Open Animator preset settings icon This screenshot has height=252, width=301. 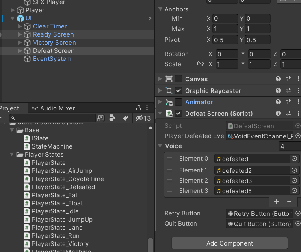pyautogui.click(x=288, y=102)
